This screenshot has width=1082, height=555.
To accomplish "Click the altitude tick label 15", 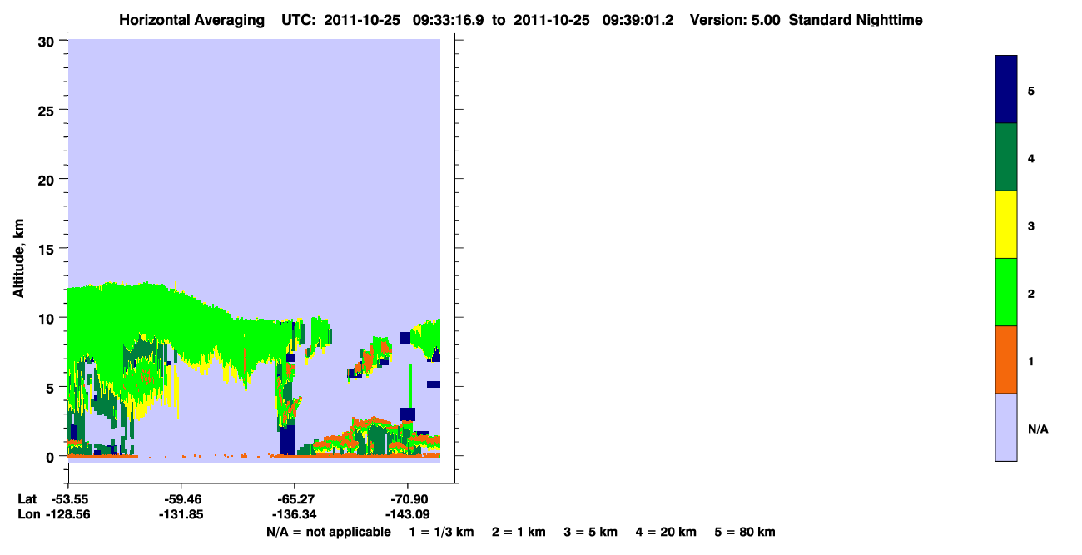I will (48, 249).
